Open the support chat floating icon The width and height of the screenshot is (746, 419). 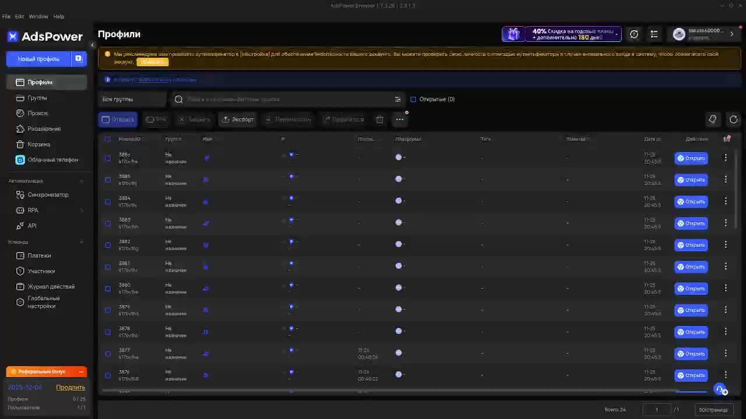pos(721,389)
